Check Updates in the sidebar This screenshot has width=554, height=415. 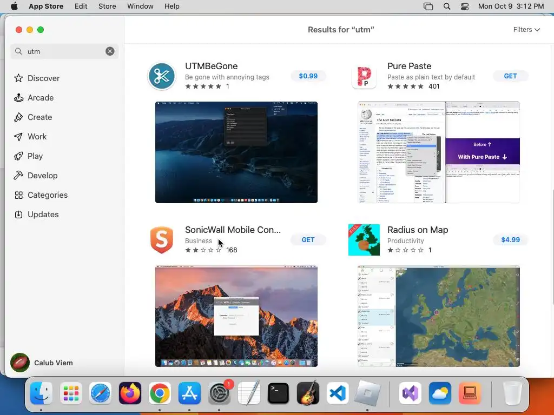[36, 214]
